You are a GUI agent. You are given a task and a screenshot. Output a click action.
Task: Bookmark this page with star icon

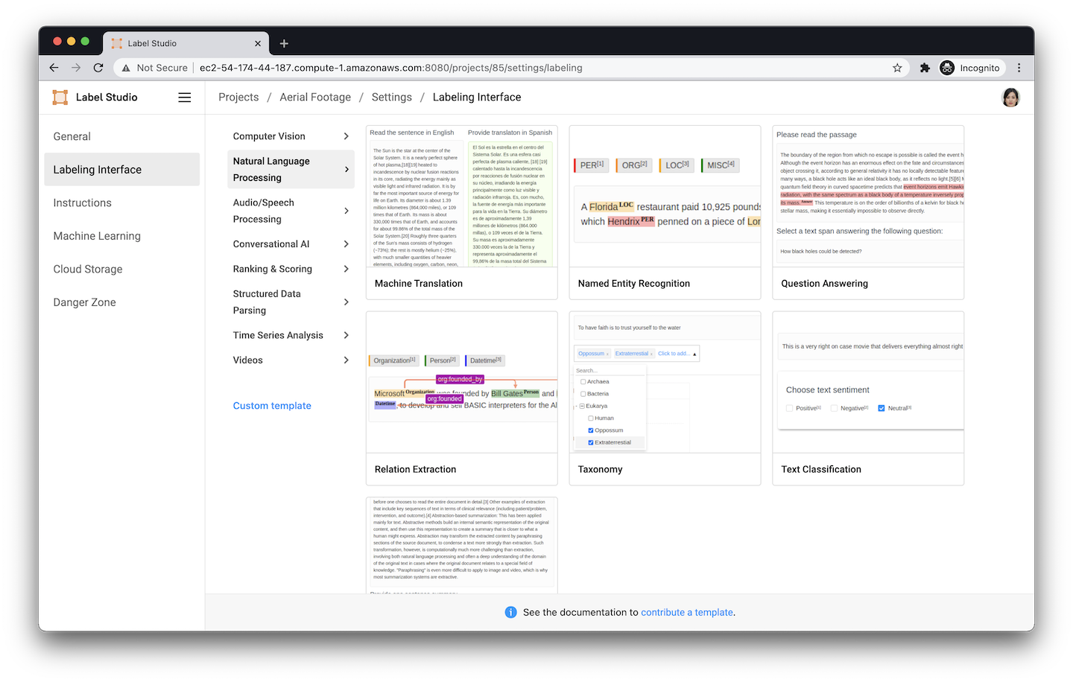coord(897,68)
